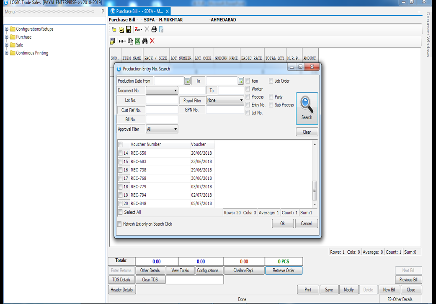Tick the Select All checkbox
The image size is (436, 304).
(x=120, y=212)
